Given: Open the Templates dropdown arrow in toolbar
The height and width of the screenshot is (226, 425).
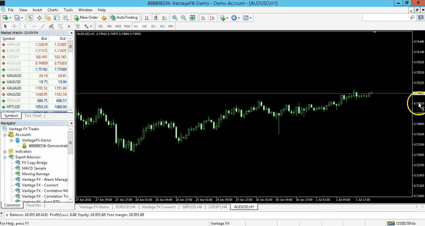Looking at the screenshot, I should pos(251,18).
